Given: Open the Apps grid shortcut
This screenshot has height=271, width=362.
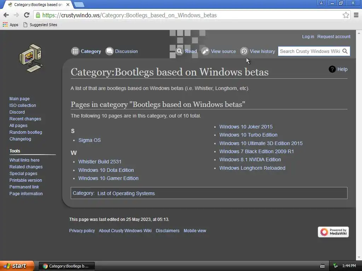Looking at the screenshot, I should [10, 25].
